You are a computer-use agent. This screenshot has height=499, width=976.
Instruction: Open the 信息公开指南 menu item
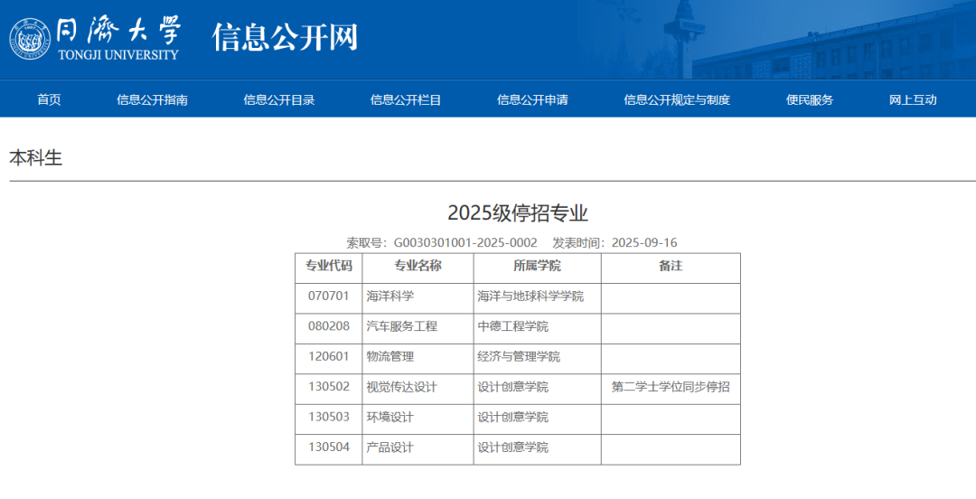pyautogui.click(x=152, y=100)
